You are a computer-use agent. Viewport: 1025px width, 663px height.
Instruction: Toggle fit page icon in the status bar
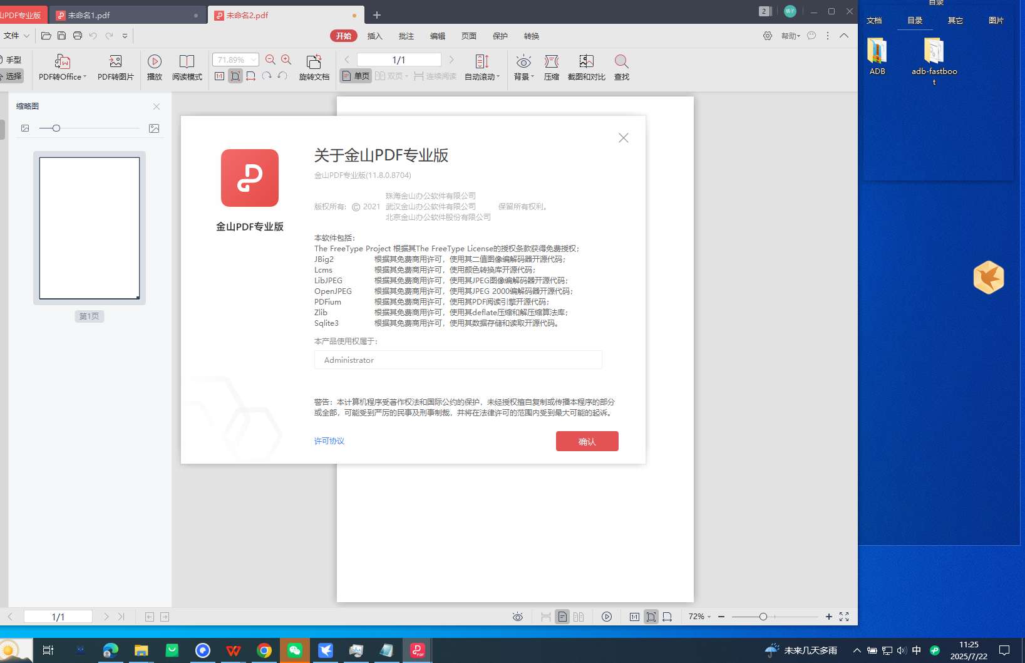coord(651,617)
